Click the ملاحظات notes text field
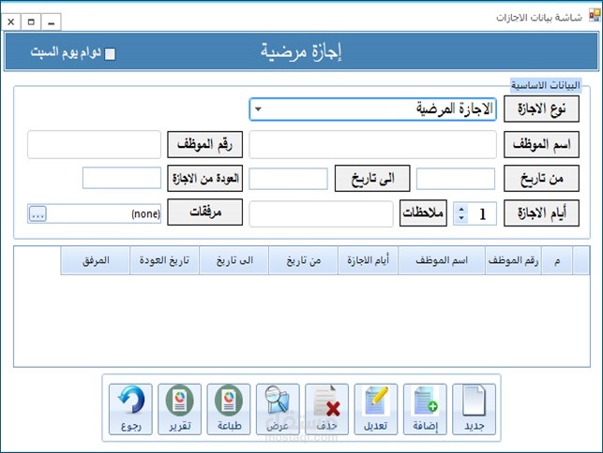The height and width of the screenshot is (453, 603). point(321,213)
